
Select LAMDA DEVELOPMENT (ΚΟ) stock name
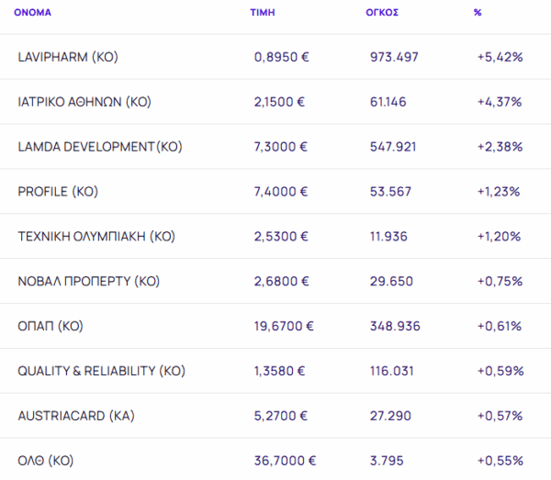(x=100, y=147)
